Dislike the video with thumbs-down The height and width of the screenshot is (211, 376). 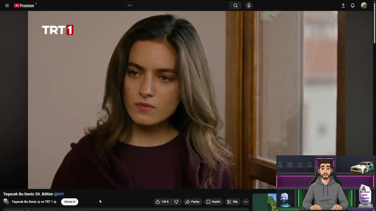click(x=176, y=202)
